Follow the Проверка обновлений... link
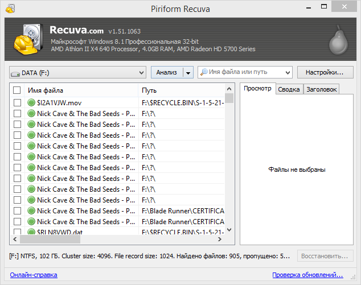 tap(307, 275)
